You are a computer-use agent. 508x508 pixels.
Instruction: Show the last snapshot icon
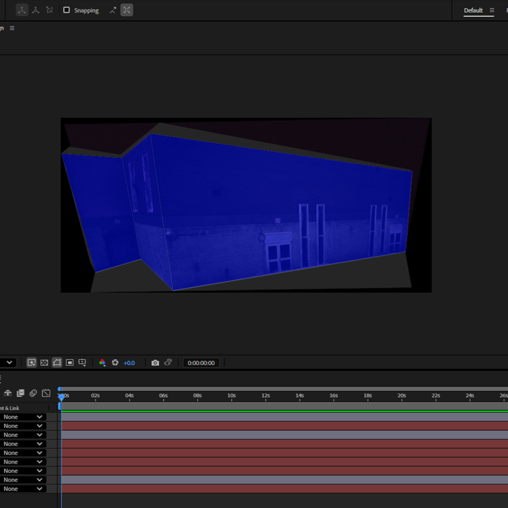168,362
